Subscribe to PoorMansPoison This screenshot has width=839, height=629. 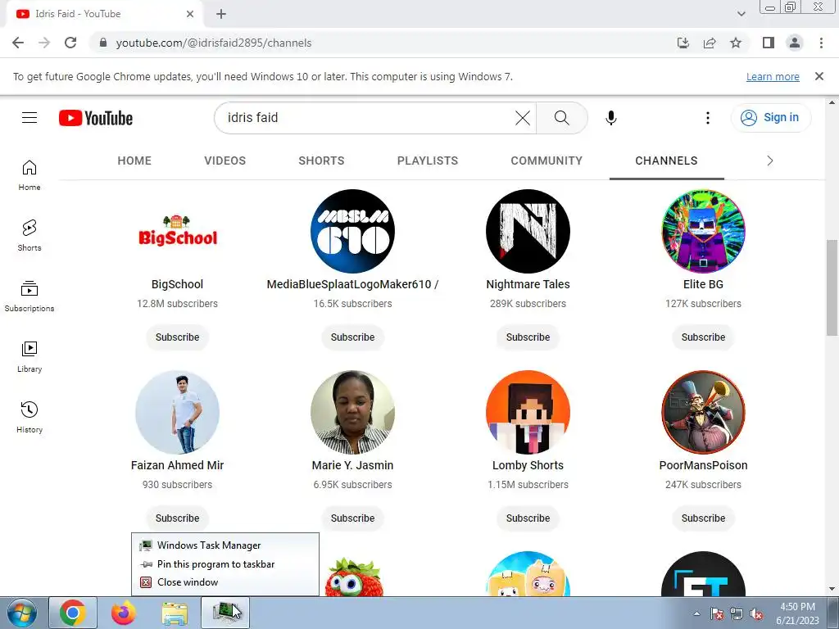(703, 518)
